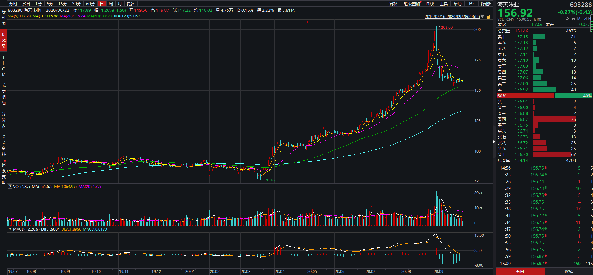593x275 pixels.
Task: Open the MACD indicator help question-mark icon
Action: [x=10, y=229]
